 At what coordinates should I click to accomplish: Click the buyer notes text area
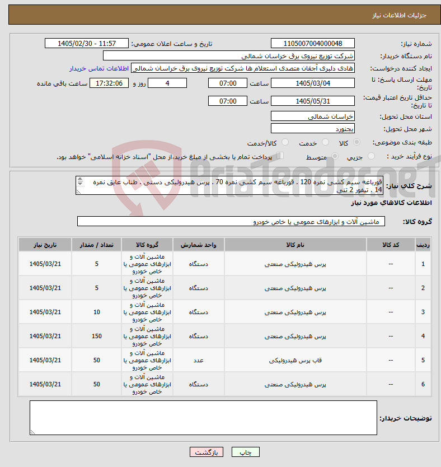click(203, 418)
